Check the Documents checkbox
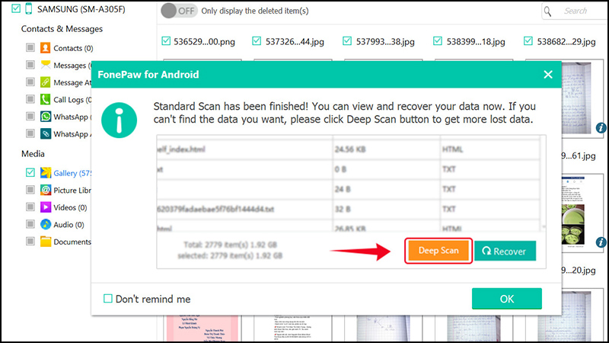Viewport: 609px width, 343px height. pos(30,241)
